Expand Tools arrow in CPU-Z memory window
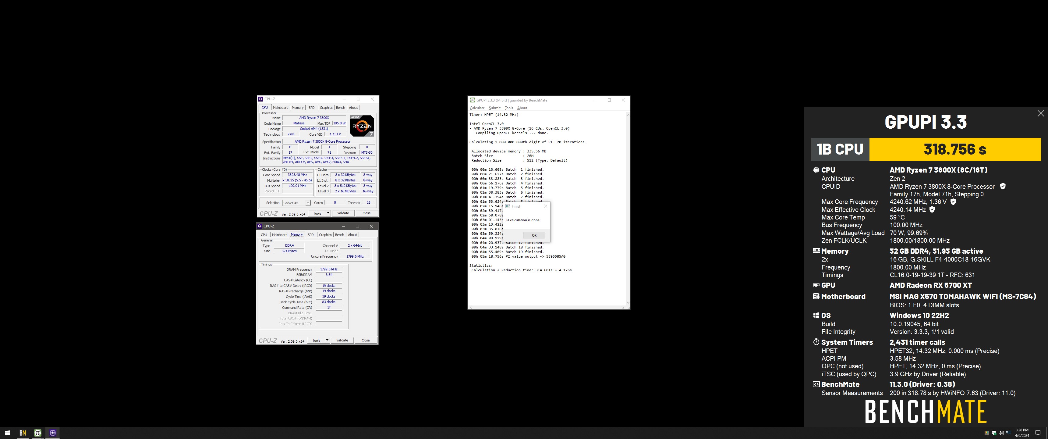 (327, 340)
